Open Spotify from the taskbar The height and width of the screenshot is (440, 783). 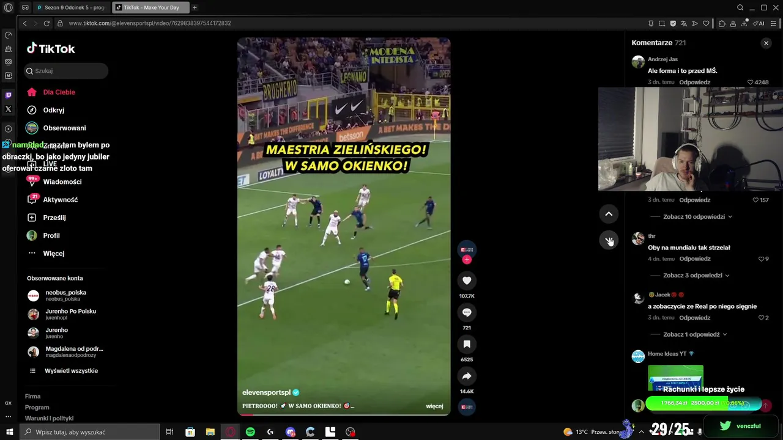click(x=250, y=432)
